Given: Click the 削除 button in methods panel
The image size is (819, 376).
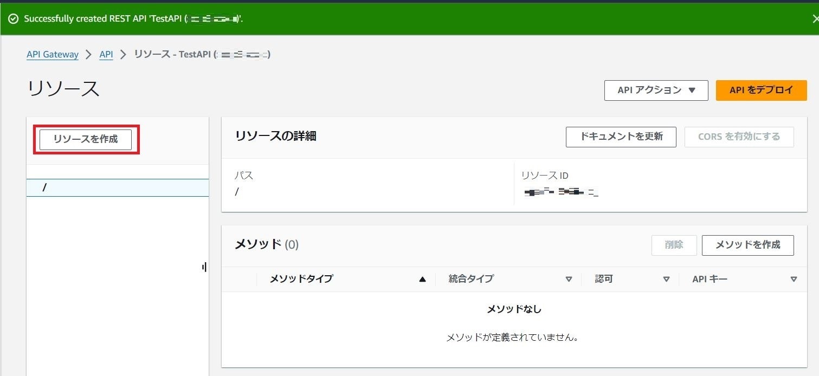Looking at the screenshot, I should [x=674, y=245].
